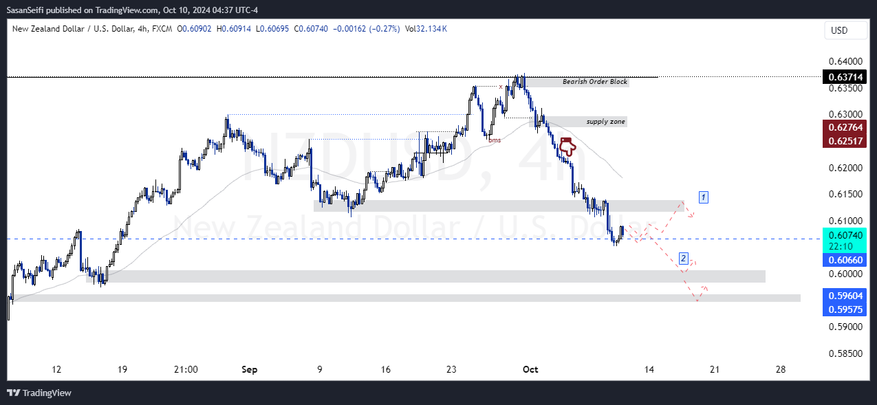
Task: Click the O0.60902 open value
Action: click(195, 29)
